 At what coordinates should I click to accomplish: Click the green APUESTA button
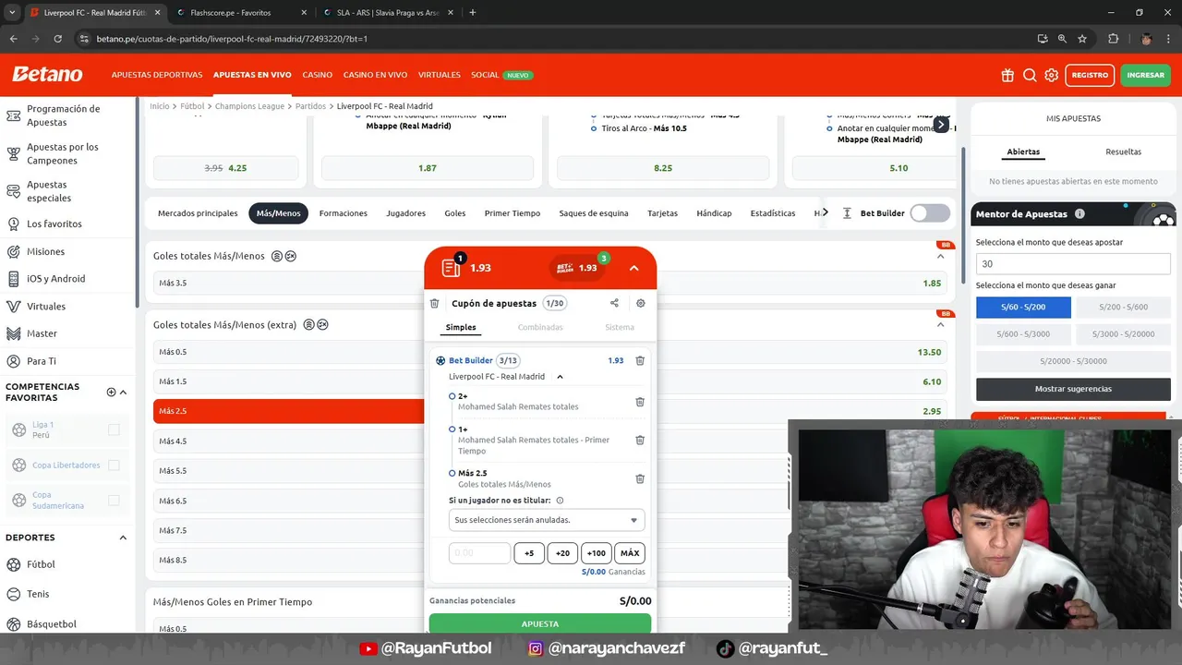coord(540,623)
